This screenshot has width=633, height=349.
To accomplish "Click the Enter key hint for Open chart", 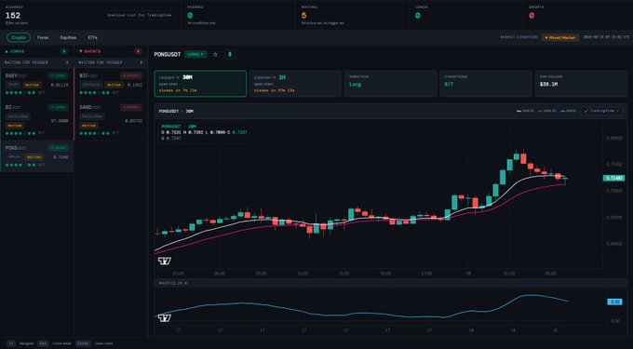I will [84, 343].
